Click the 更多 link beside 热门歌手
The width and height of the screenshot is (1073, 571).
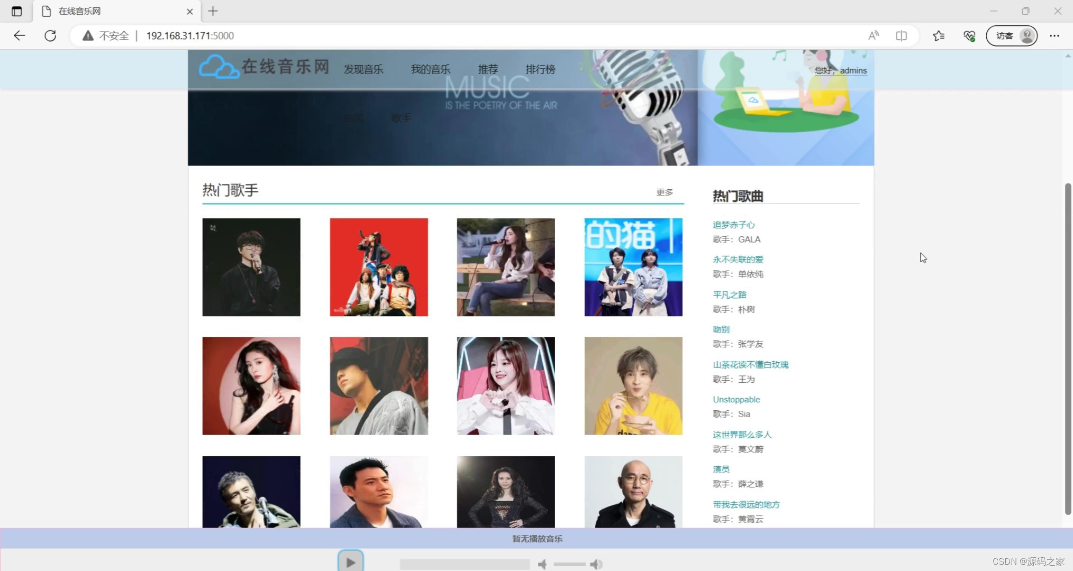tap(665, 192)
